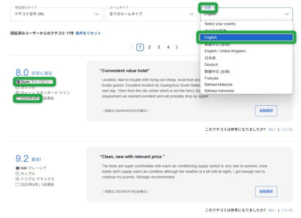
Task: Pick Deutsch in the language list
Action: [212, 64]
